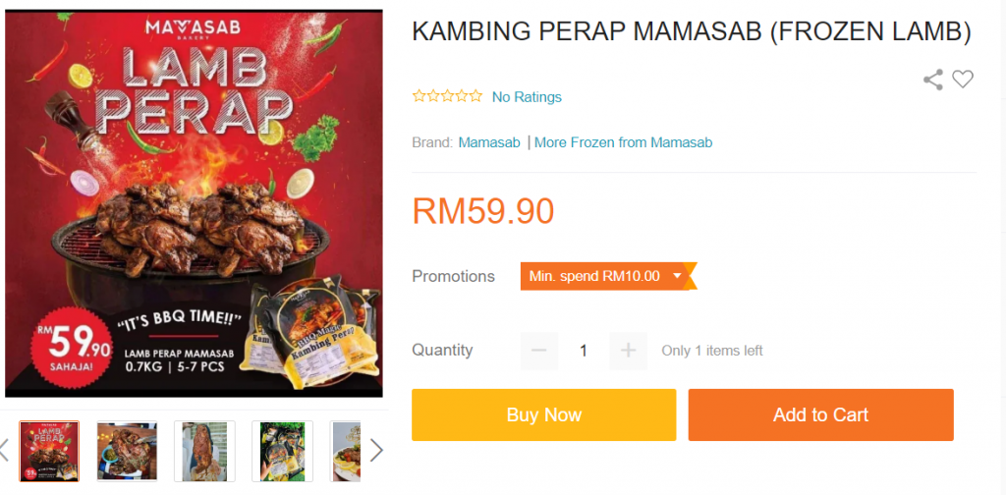Click the five-star rating icons
The image size is (1006, 495).
447,97
